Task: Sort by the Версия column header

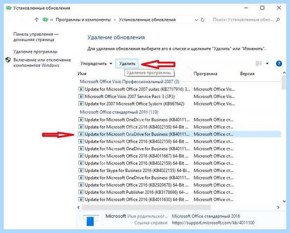Action: pos(247,73)
